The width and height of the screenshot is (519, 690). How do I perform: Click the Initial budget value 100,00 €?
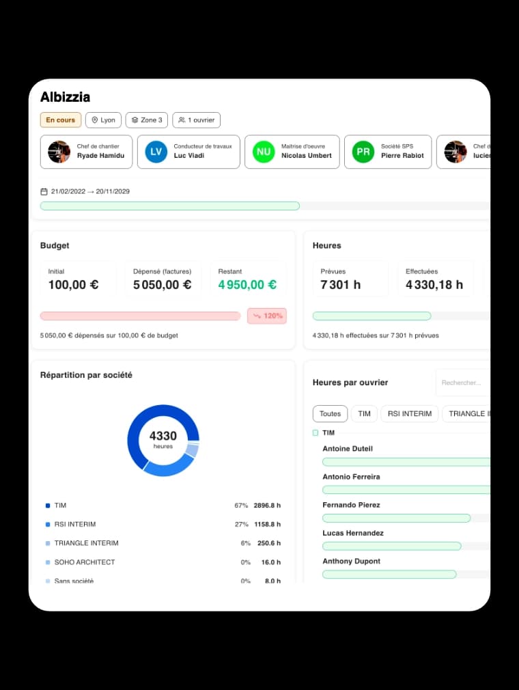click(x=74, y=285)
